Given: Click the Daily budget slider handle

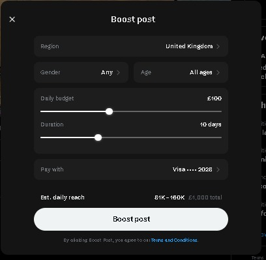Looking at the screenshot, I should point(109,111).
